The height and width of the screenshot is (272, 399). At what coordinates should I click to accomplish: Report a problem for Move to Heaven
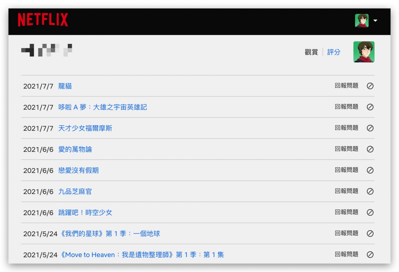click(346, 254)
